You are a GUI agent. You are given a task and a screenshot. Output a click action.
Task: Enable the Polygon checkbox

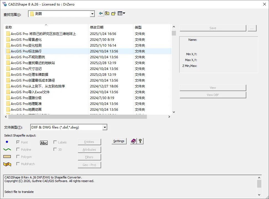coord(18,157)
